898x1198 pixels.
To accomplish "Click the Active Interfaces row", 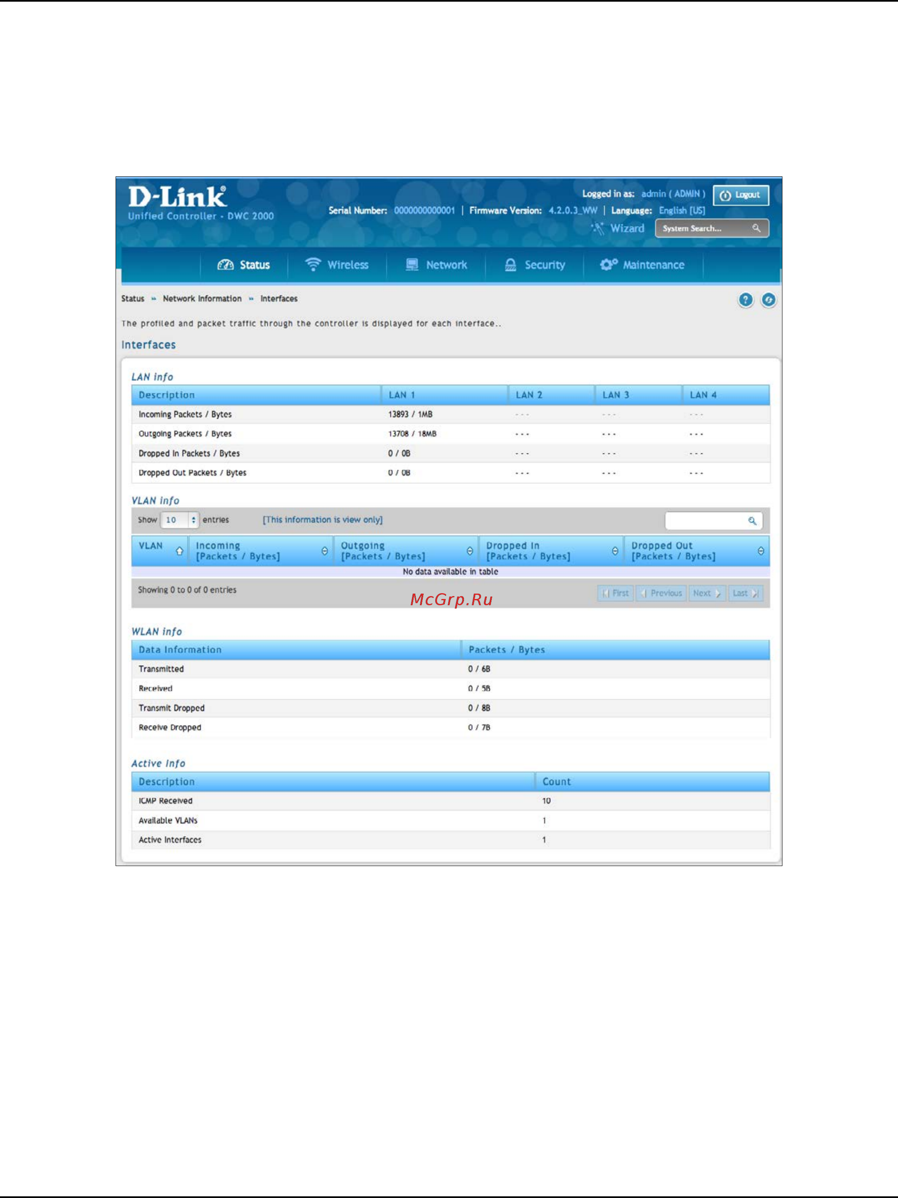I will coord(450,839).
